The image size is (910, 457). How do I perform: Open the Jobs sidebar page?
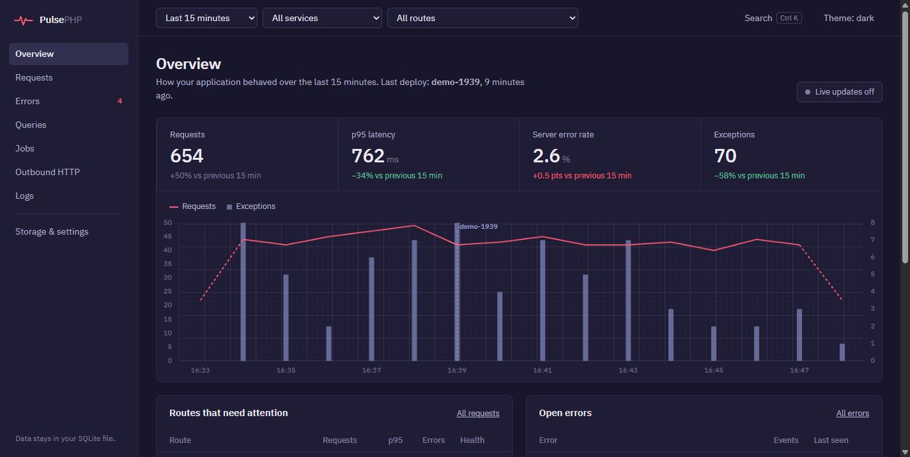(68, 148)
